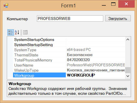Click the scroll up arrow of property grid

point(128,40)
